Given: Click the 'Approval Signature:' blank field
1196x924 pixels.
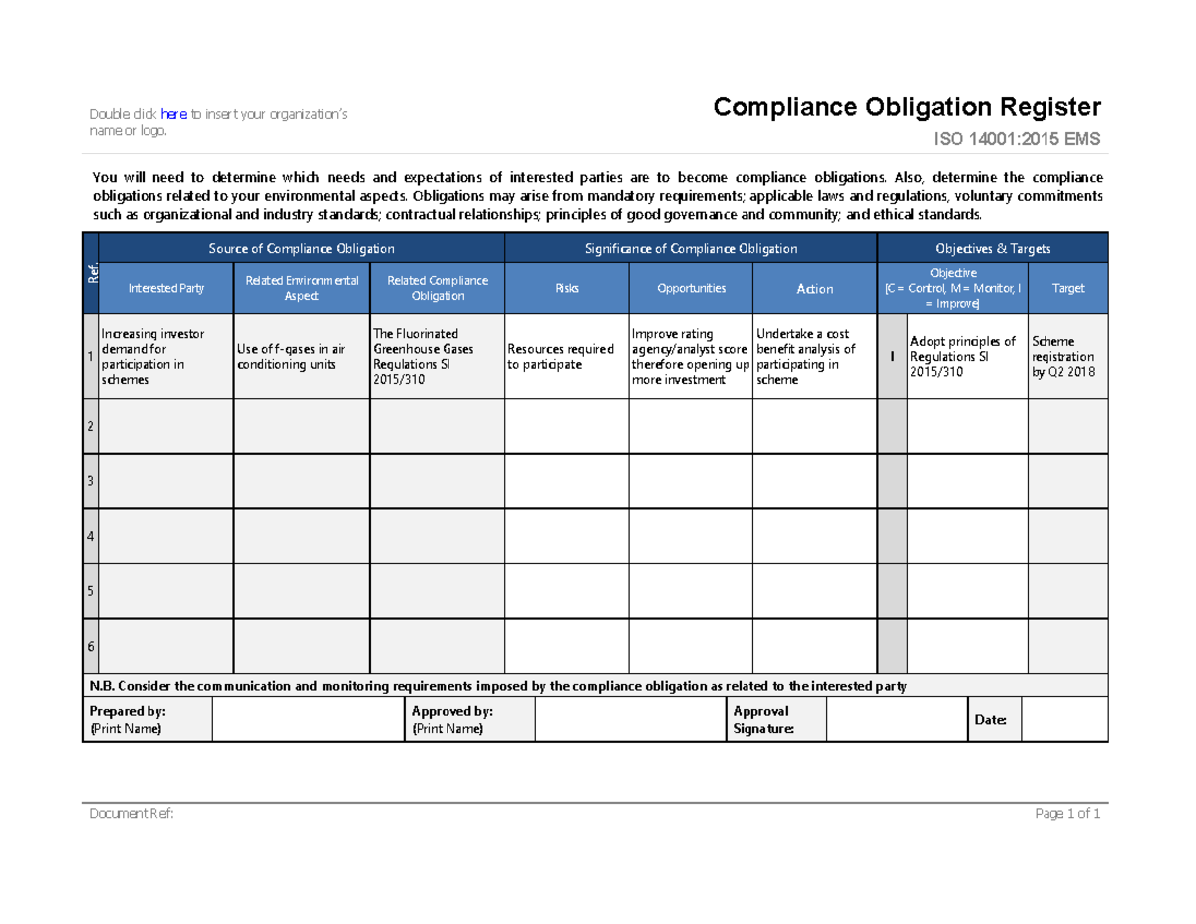Looking at the screenshot, I should click(x=896, y=718).
